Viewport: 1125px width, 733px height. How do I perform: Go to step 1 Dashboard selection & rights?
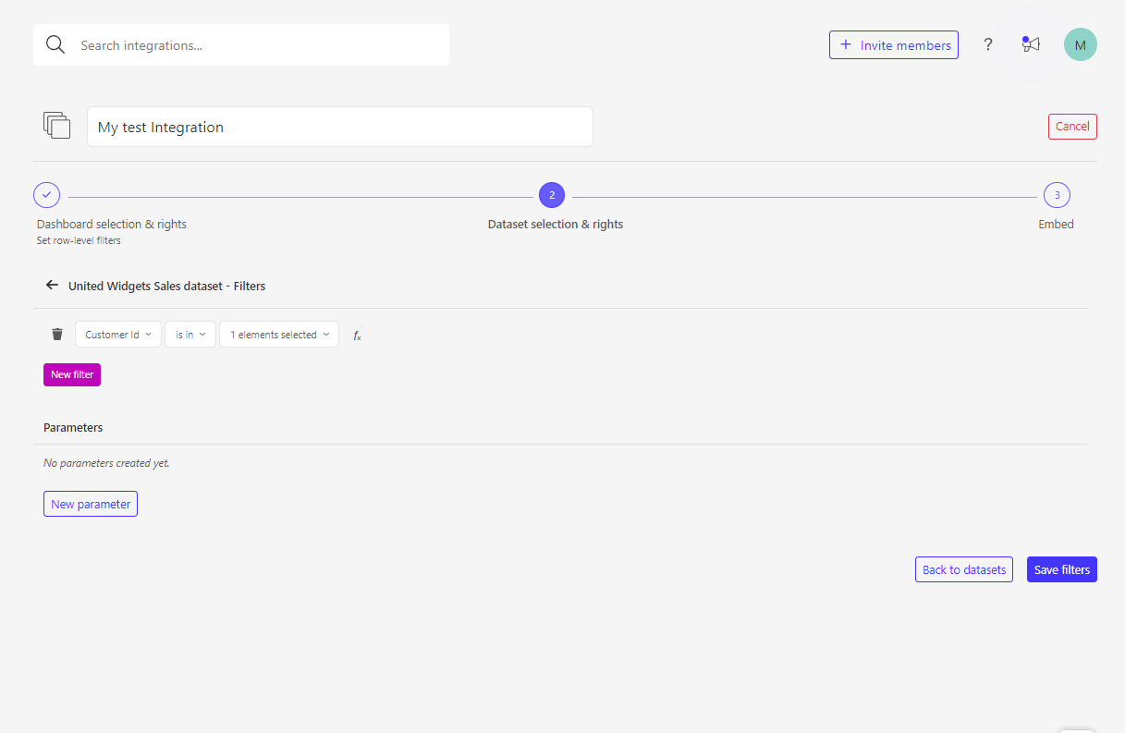(x=46, y=195)
